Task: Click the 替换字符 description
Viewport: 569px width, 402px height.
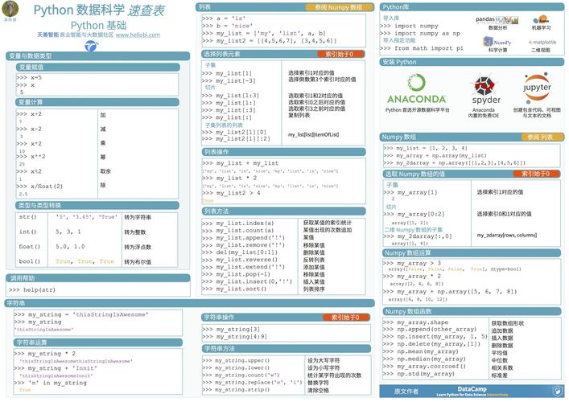Action: coord(318,383)
